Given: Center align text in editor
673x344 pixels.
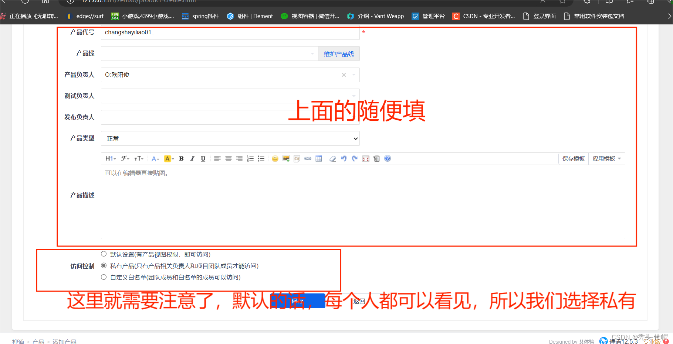Looking at the screenshot, I should coord(229,159).
